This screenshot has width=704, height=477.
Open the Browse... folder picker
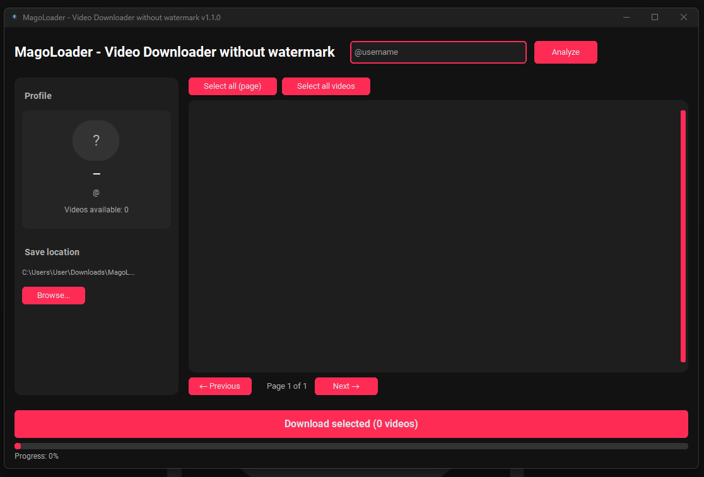tap(54, 296)
